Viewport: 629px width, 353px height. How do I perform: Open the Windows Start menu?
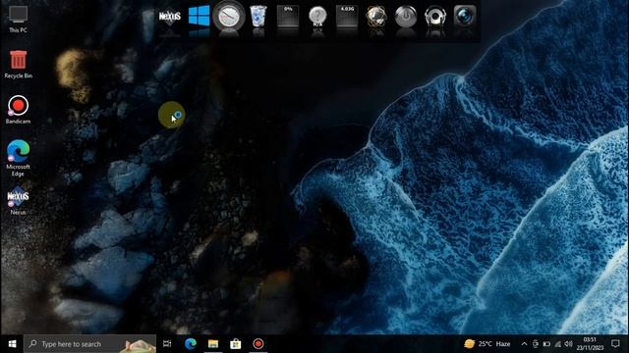(x=12, y=344)
